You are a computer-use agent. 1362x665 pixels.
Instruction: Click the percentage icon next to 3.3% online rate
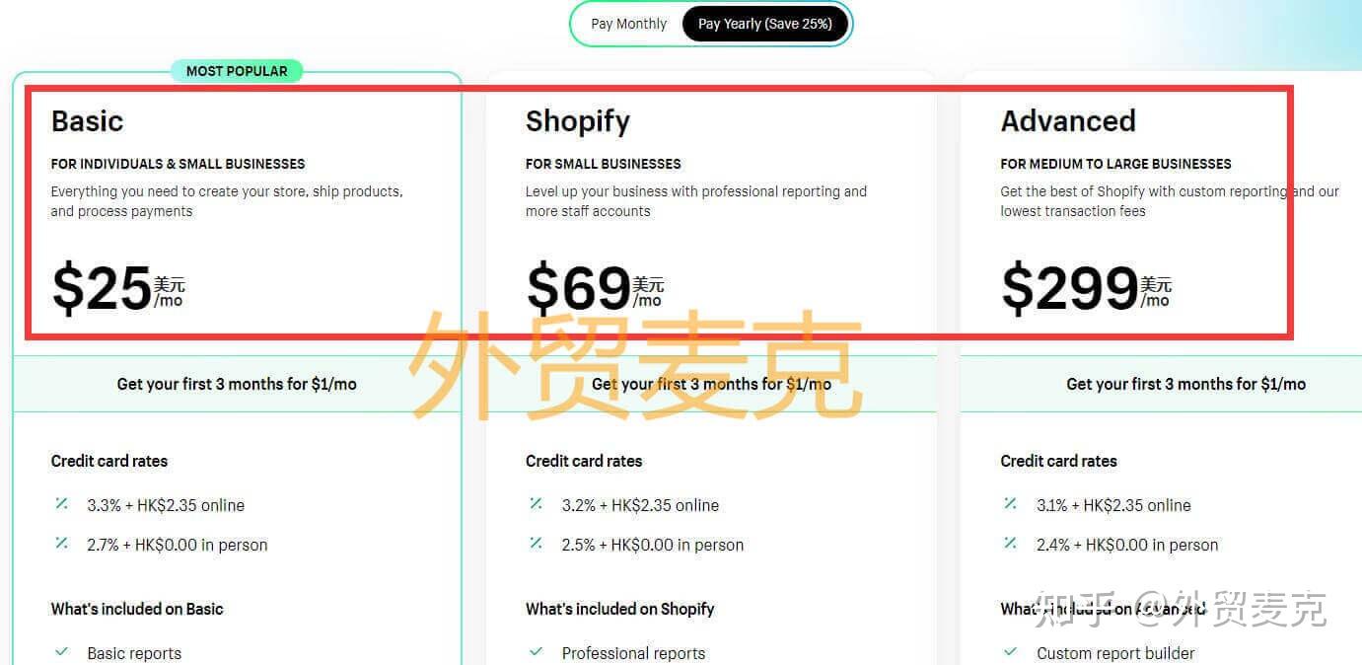[61, 504]
